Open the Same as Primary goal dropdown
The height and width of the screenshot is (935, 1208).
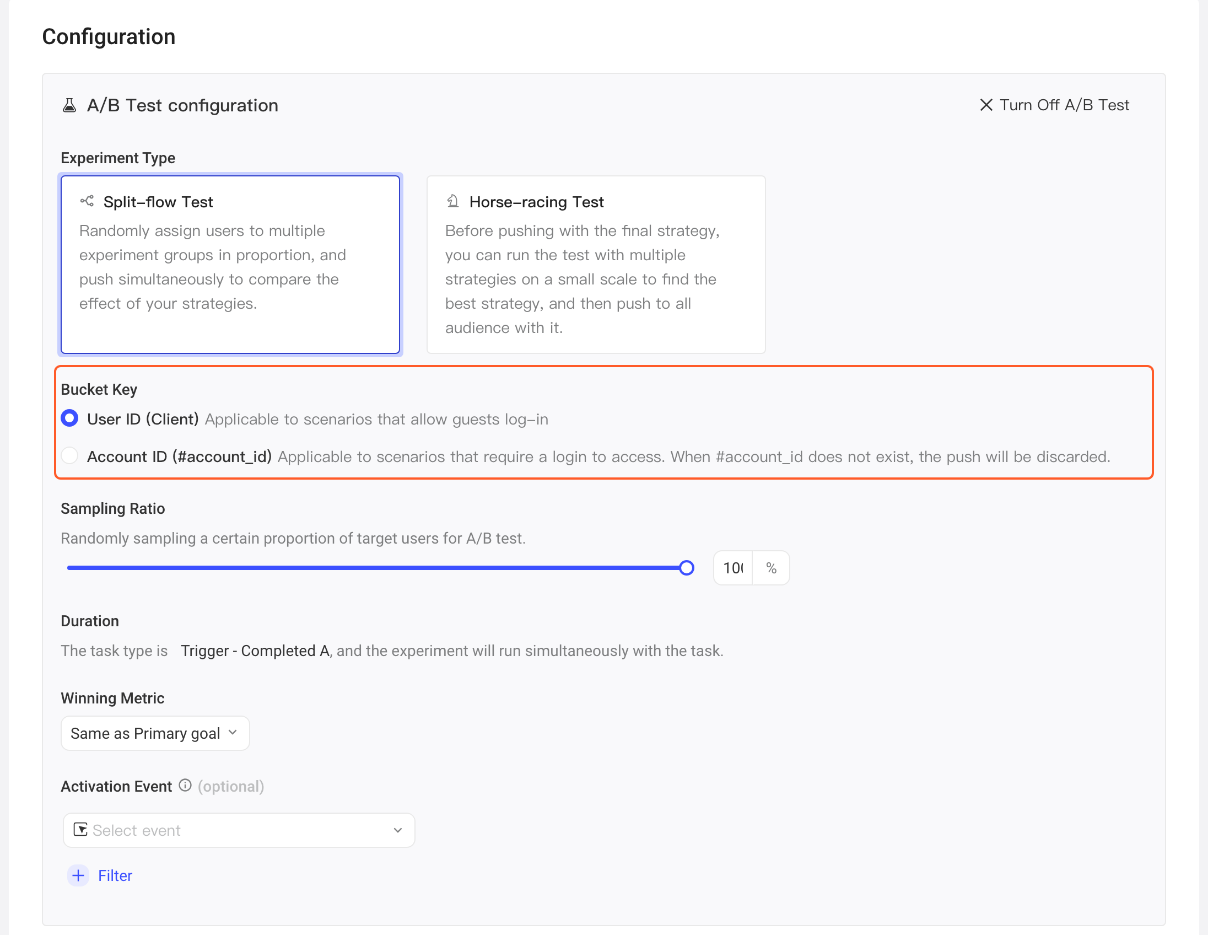click(x=155, y=733)
